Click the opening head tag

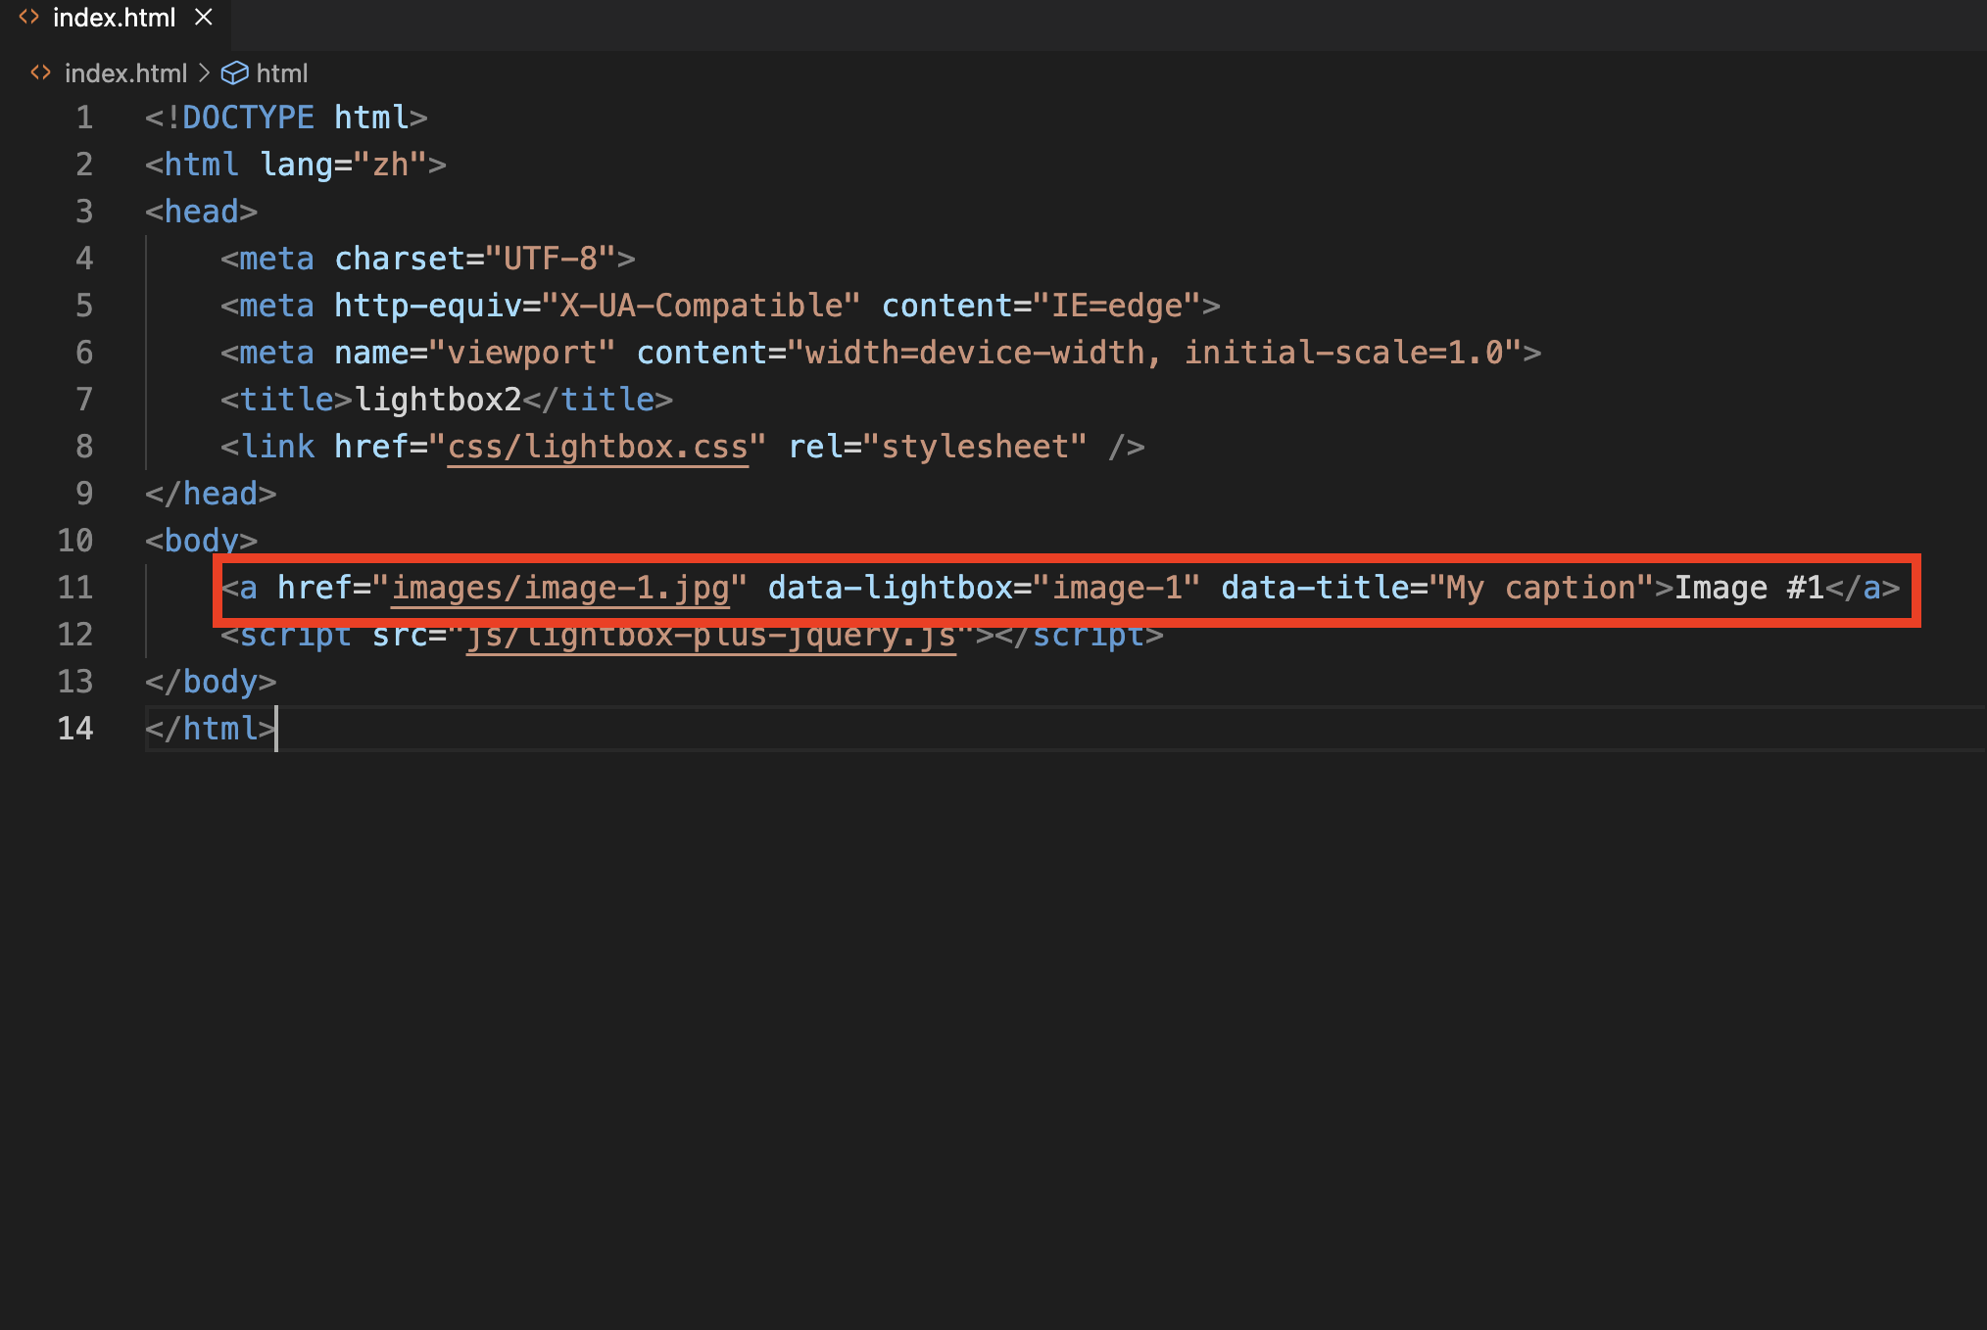coord(201,212)
